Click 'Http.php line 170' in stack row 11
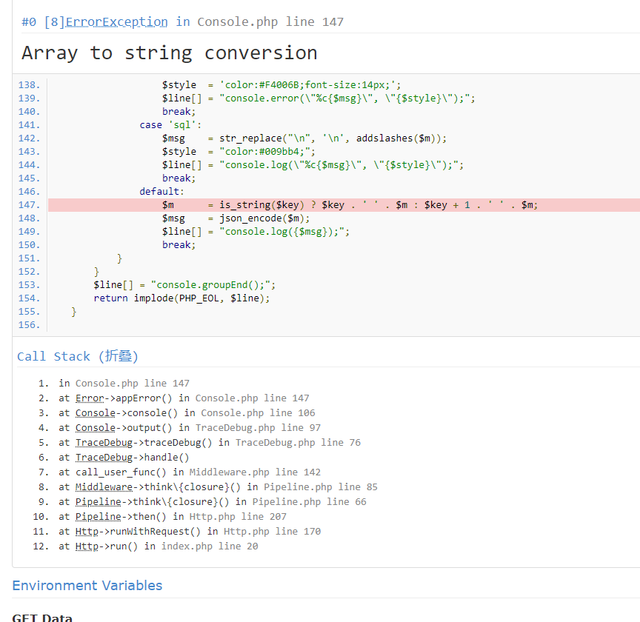 (273, 532)
